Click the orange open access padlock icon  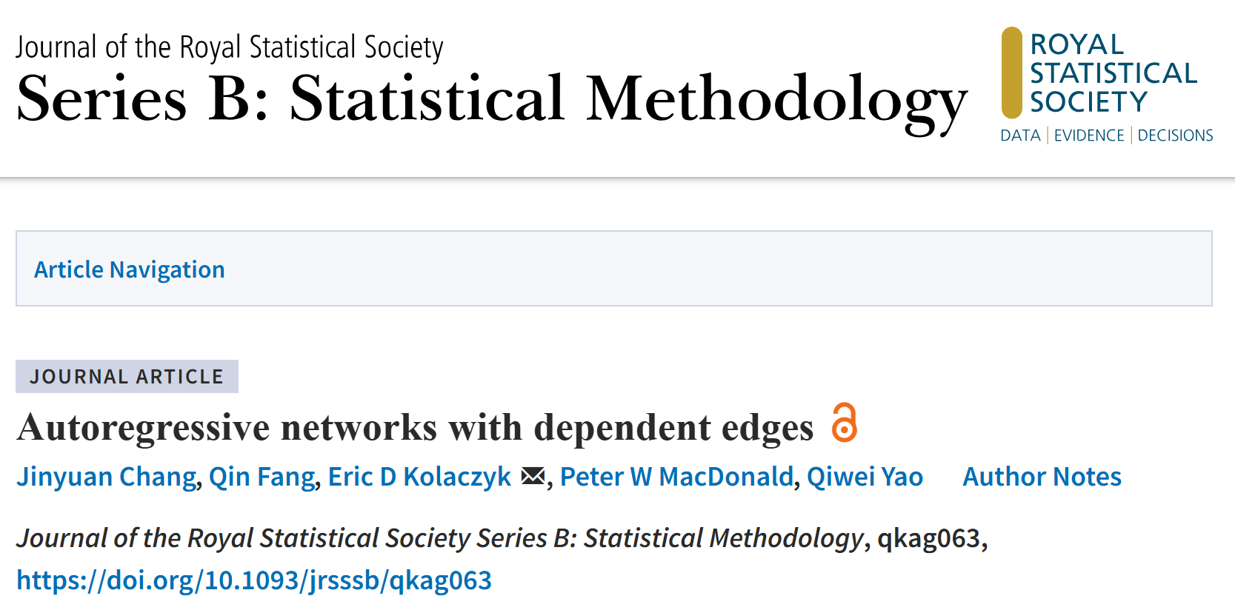[844, 423]
